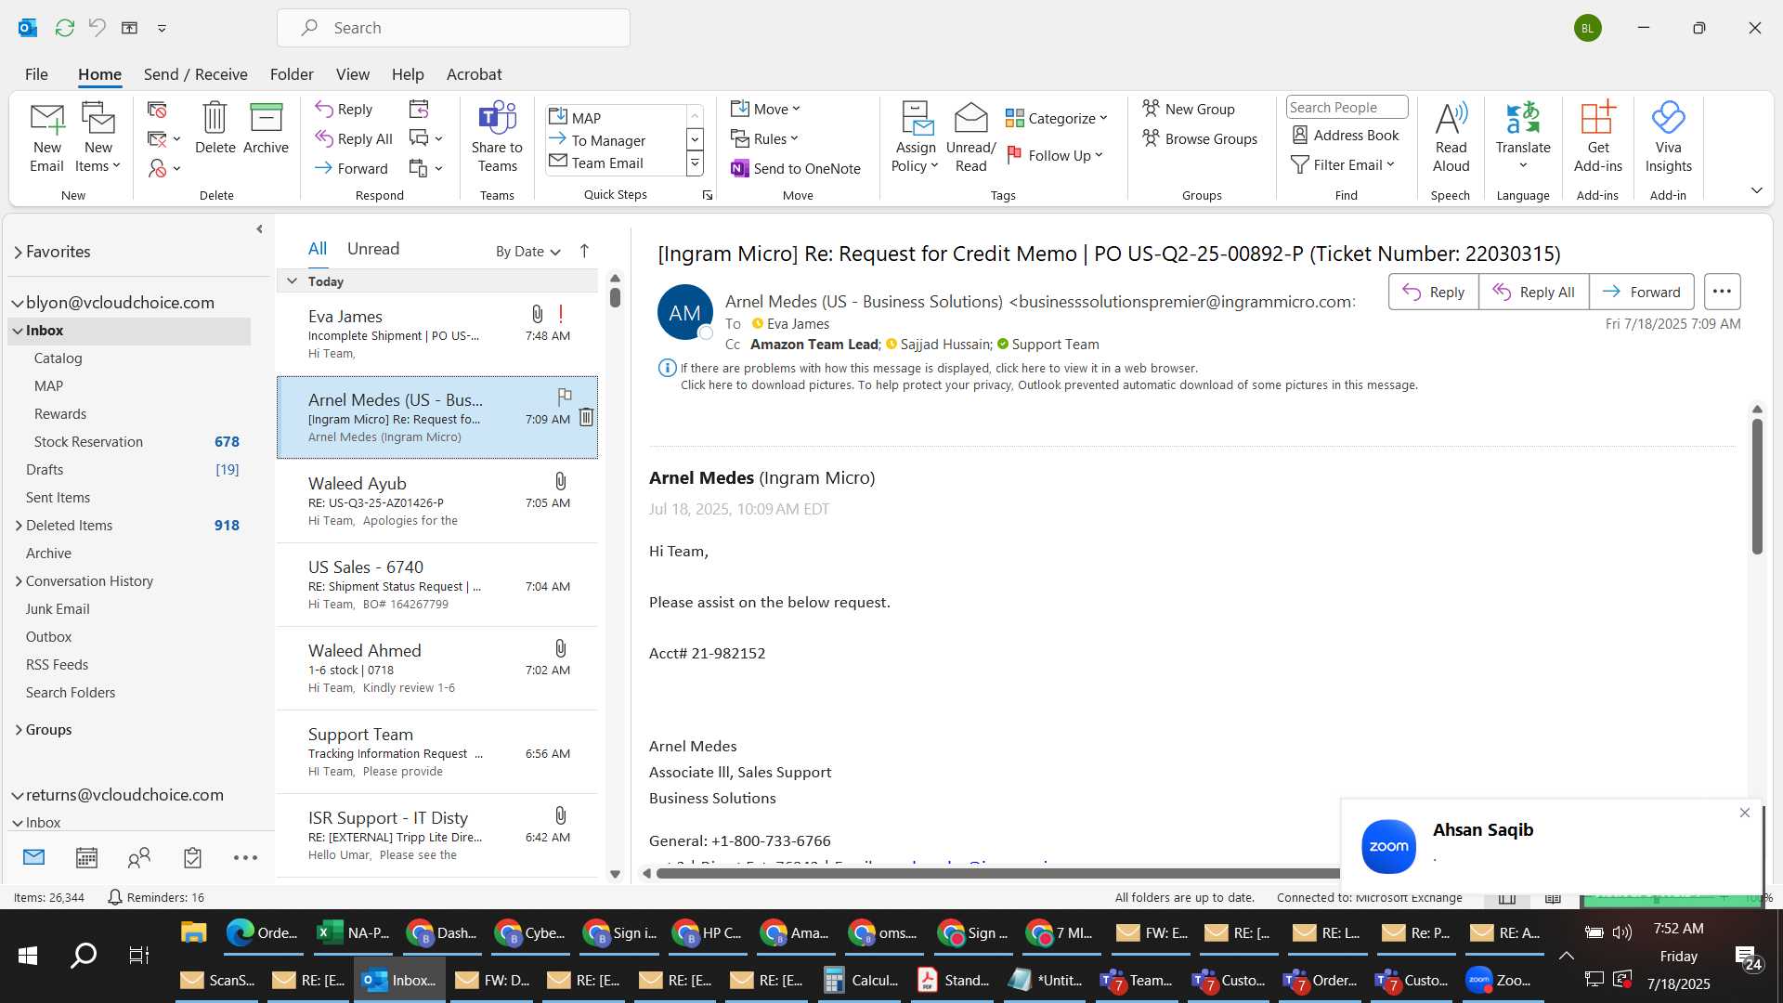Open the View ribbon tab
The width and height of the screenshot is (1783, 1003).
(x=352, y=74)
